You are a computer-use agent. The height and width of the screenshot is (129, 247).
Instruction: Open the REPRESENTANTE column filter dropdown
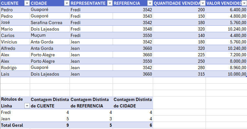click(110, 3)
